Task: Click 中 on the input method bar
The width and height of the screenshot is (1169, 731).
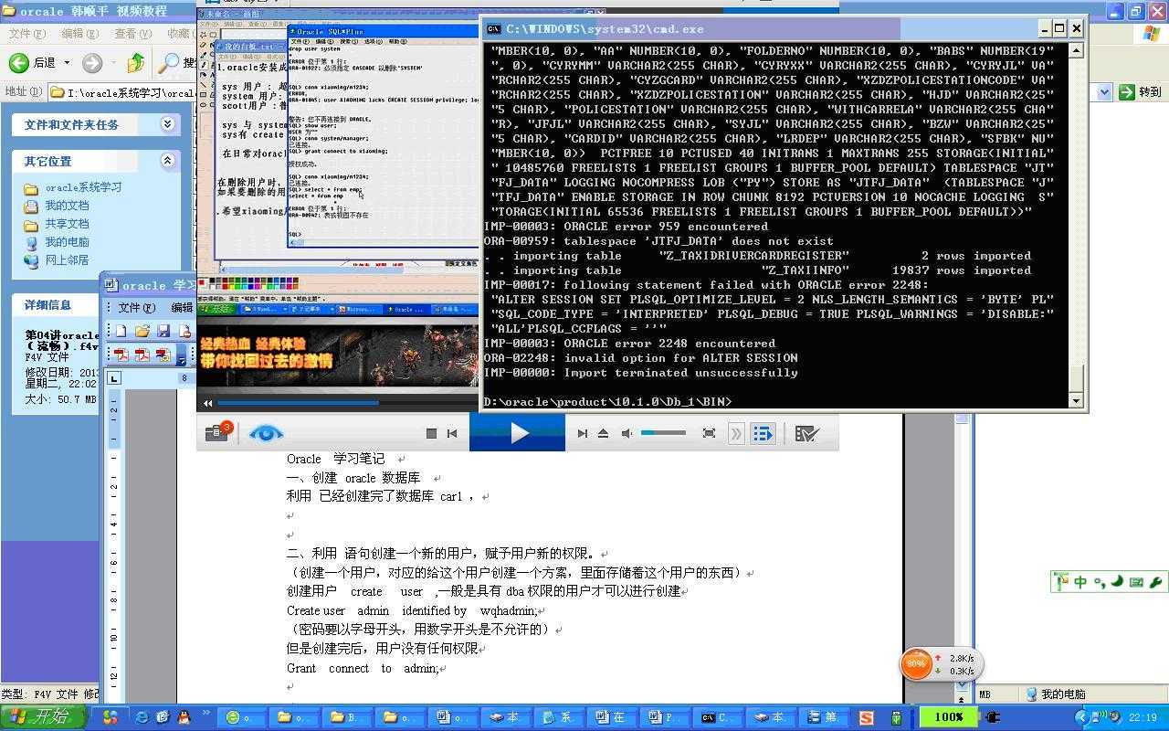Action: coord(1081,581)
